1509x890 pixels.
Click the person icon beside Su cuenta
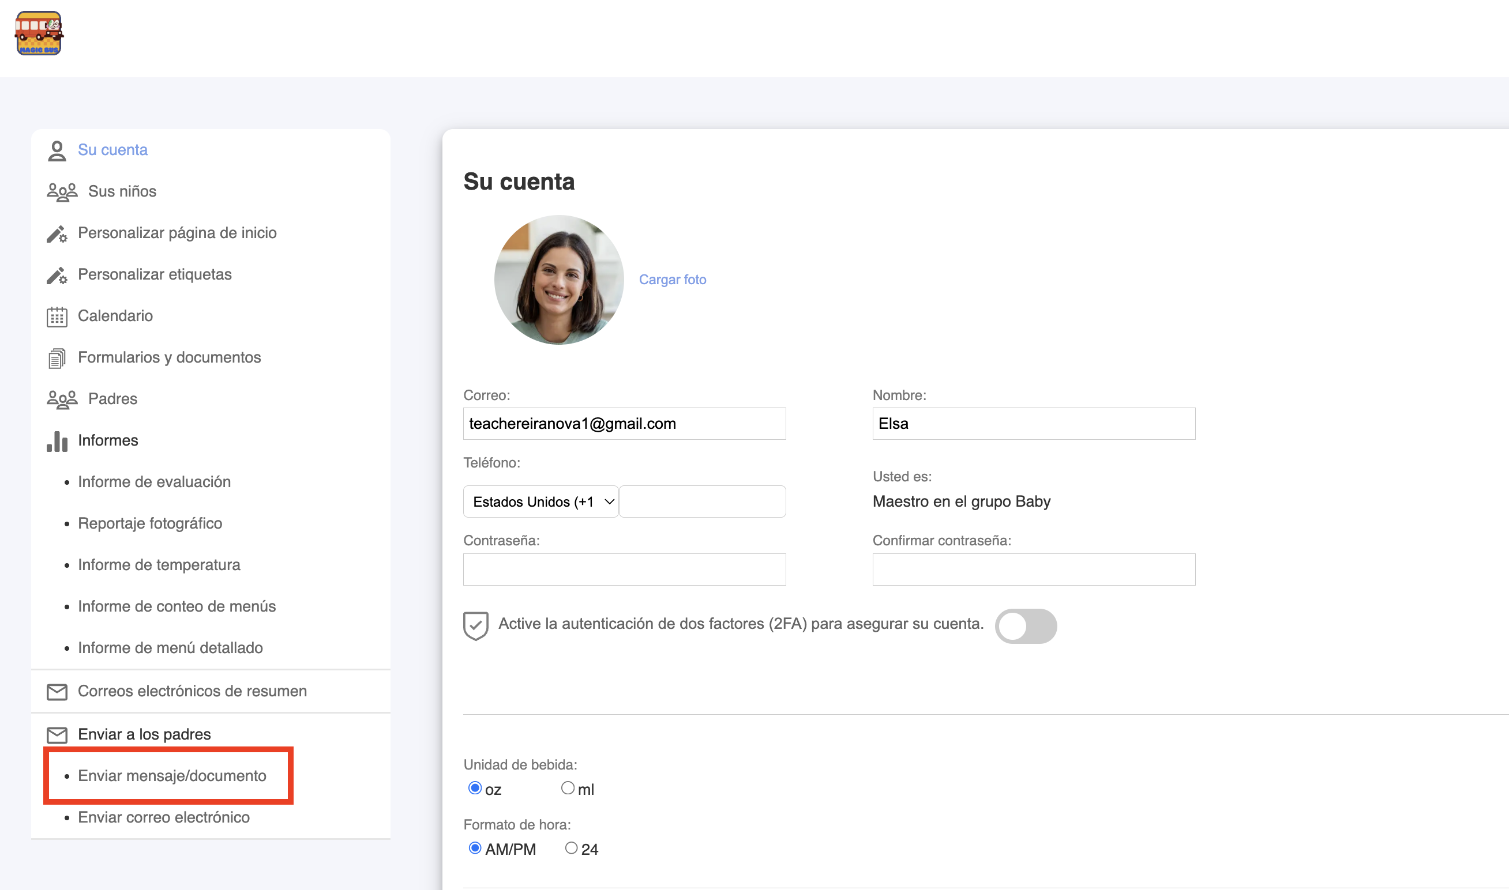[x=57, y=150]
